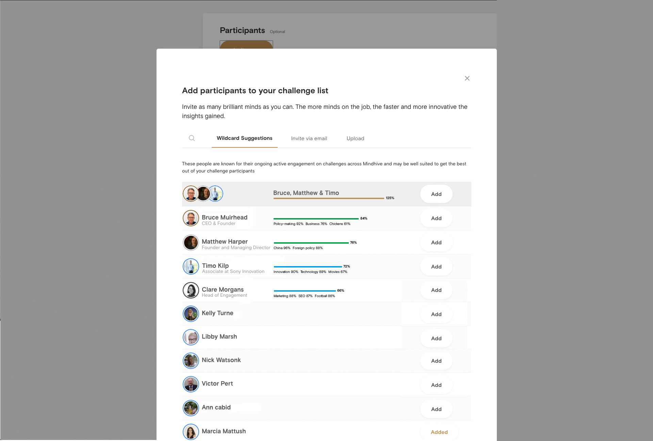Toggle Marcia Mattush from Added back to available

[x=439, y=432]
